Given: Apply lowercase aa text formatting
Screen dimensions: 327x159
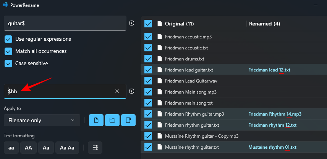Looking at the screenshot, I should tap(11, 148).
